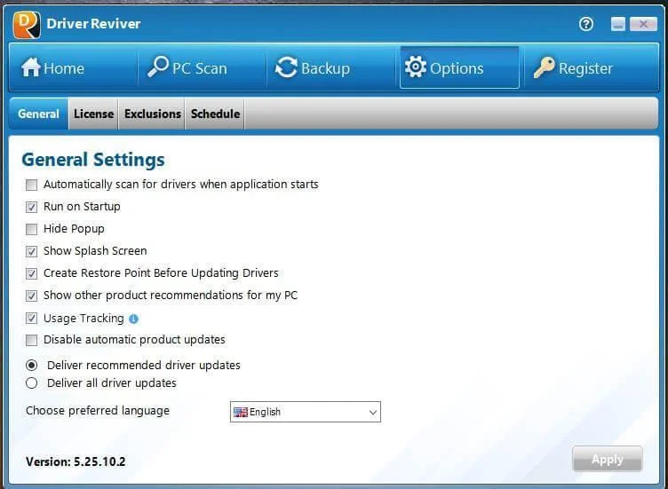Click the Apply button
Image resolution: width=668 pixels, height=489 pixels.
point(607,459)
